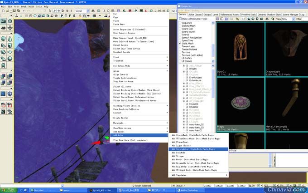Viewport: 308px width, 193px height.
Task: Open Scene Manager tab
Action: pos(290,15)
